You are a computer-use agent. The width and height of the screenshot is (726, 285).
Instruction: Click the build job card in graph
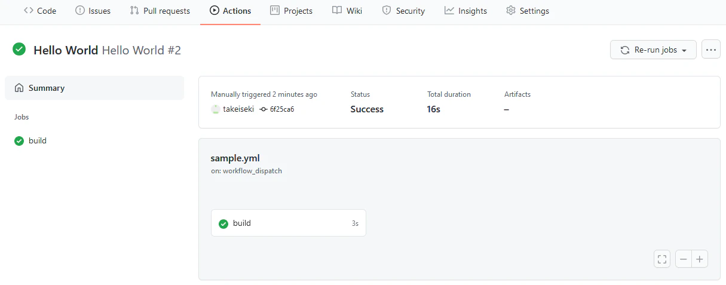(x=289, y=223)
